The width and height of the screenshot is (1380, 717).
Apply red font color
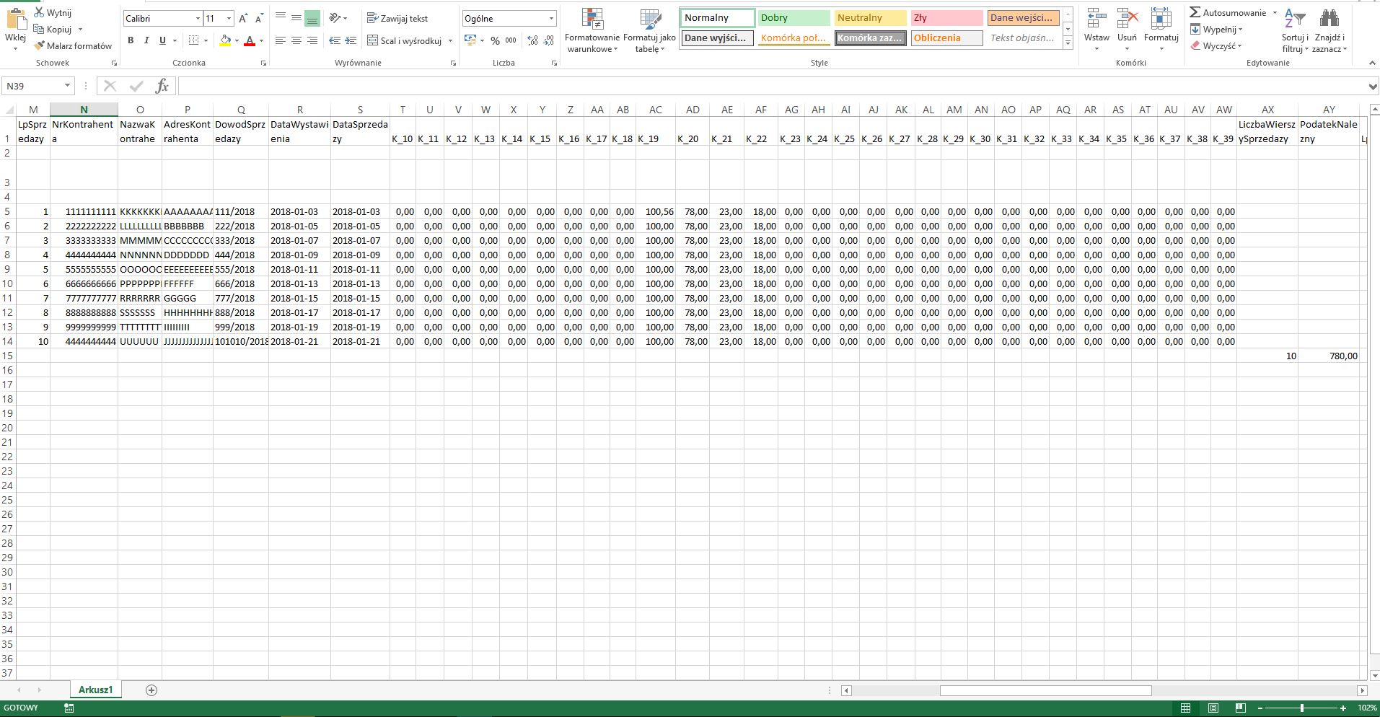pos(250,40)
